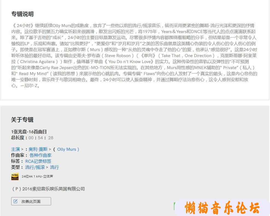The height and width of the screenshot is (216, 270).
Task: Select the 流行 sub-genre link
Action: tap(54, 167)
